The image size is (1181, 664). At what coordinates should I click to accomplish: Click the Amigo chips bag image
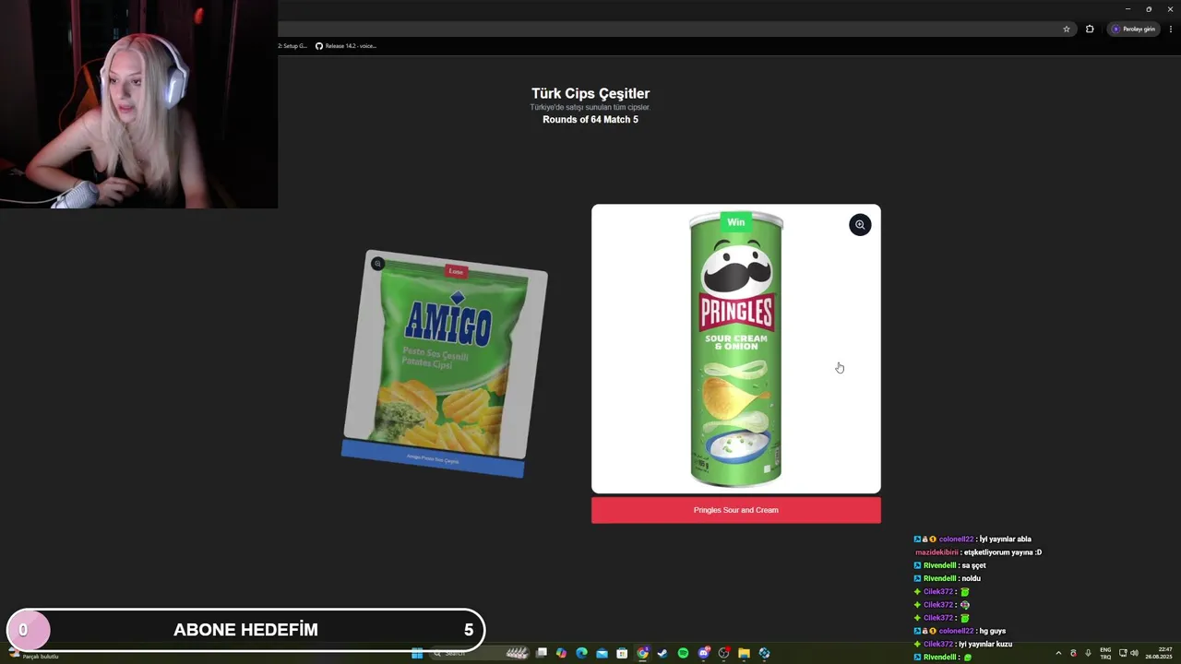click(446, 354)
